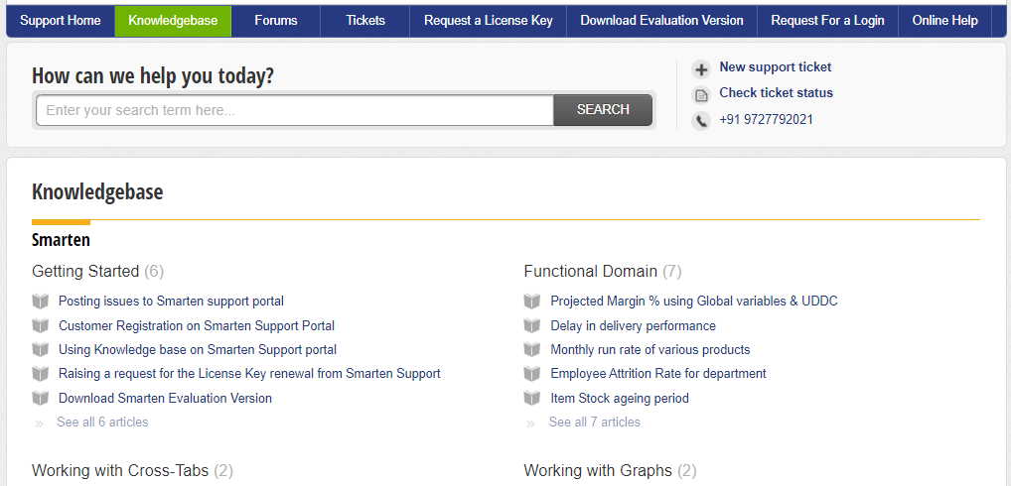Click book icon beside Delay in delivery performance
Viewport: 1011px width, 486px height.
click(532, 325)
